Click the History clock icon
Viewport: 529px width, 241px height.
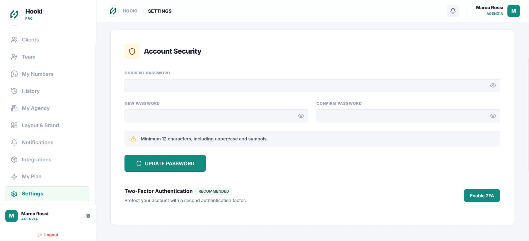click(x=14, y=91)
